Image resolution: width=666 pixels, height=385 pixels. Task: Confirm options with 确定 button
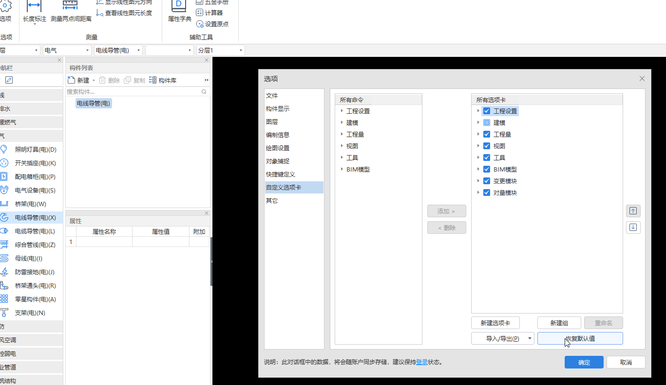click(x=584, y=362)
